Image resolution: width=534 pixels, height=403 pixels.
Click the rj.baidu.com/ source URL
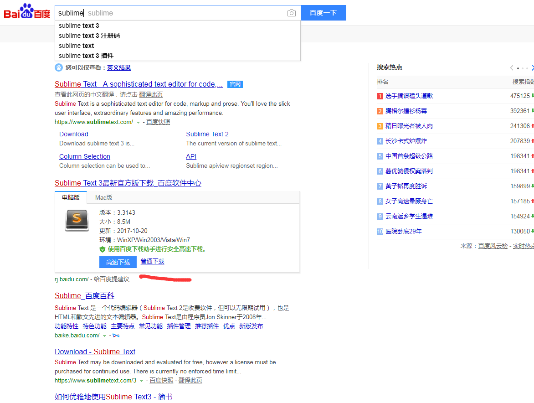(x=72, y=279)
